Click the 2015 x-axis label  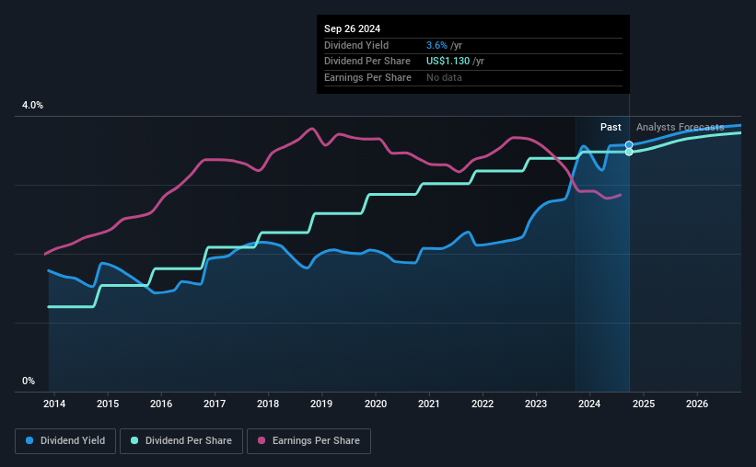point(108,404)
